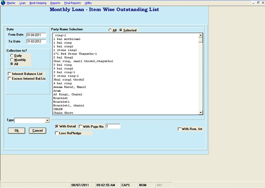This screenshot has width=265, height=188.
Task: Enable the Interest Balance List checkbox
Action: click(x=9, y=74)
